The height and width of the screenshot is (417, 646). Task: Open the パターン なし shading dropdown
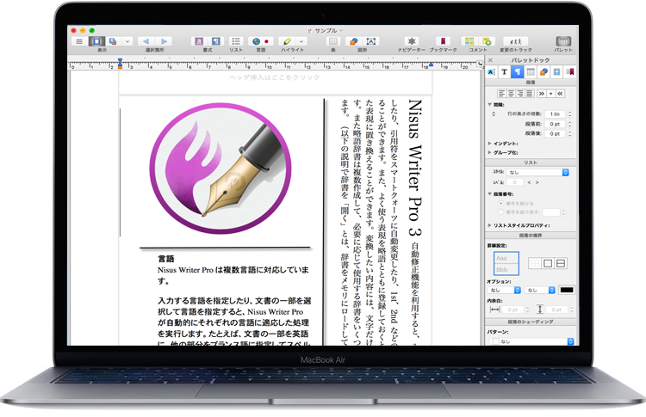pyautogui.click(x=532, y=341)
